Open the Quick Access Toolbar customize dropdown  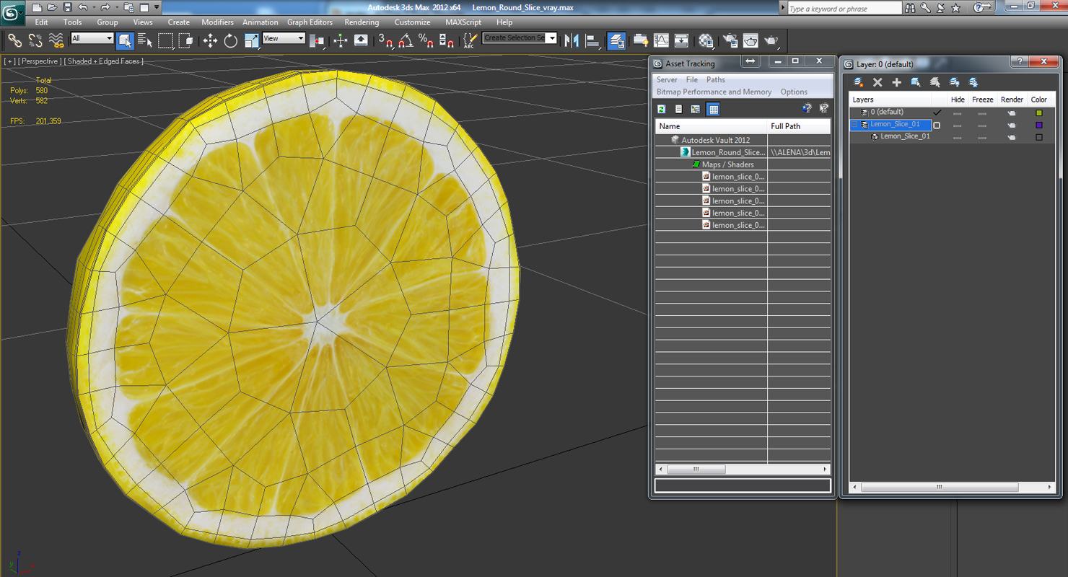(x=157, y=7)
